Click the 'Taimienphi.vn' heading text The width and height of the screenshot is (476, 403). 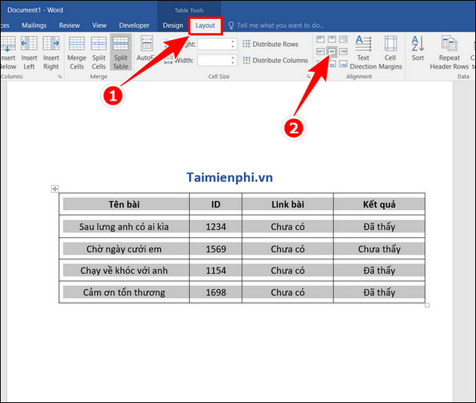(x=230, y=178)
